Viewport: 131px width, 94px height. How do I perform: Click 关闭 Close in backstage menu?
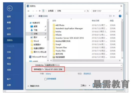coord(9,70)
